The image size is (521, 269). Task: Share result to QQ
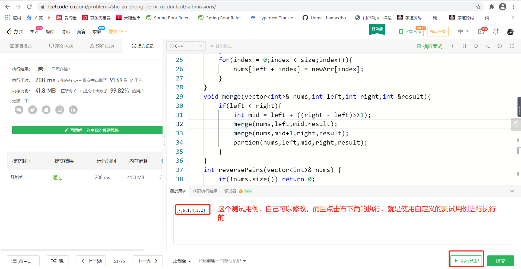tap(46, 110)
